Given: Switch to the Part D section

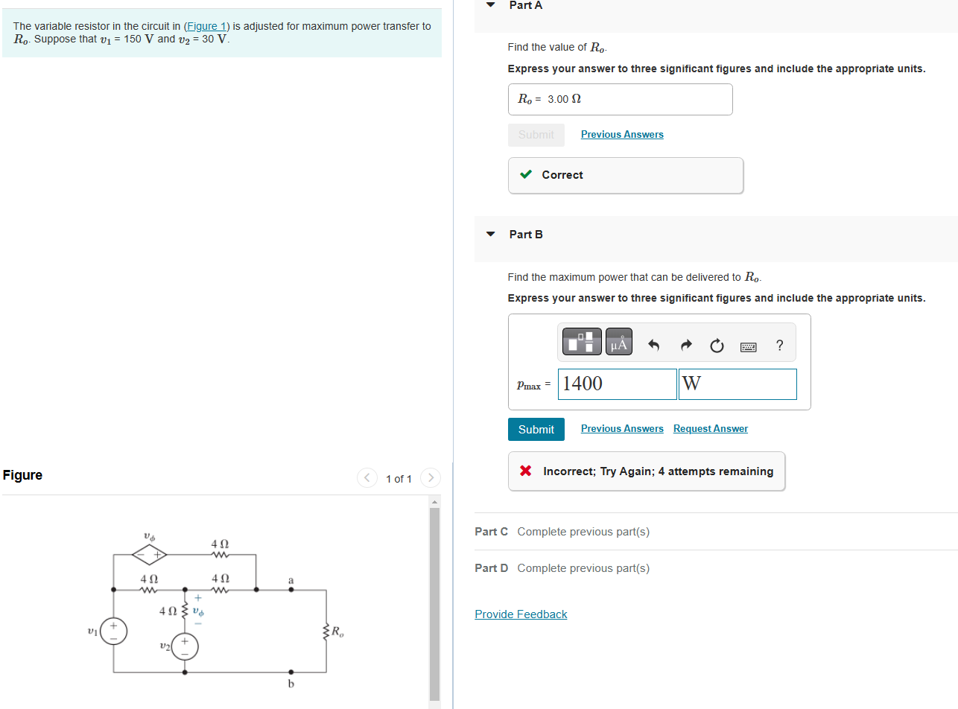Looking at the screenshot, I should click(491, 567).
